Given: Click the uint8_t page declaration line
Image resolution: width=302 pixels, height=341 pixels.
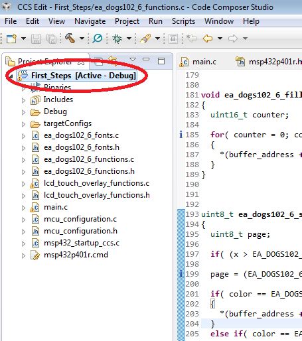Looking at the screenshot, I should point(240,234).
